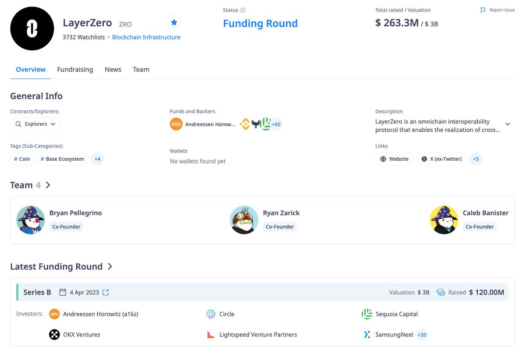Show the +5 more links
The height and width of the screenshot is (354, 526).
point(476,159)
